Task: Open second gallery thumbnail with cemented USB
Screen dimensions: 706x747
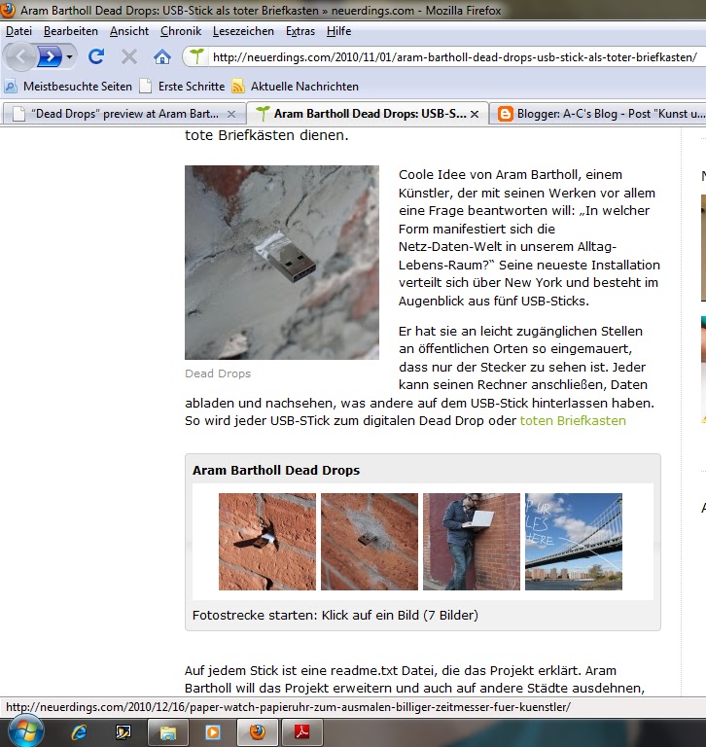Action: tap(370, 542)
